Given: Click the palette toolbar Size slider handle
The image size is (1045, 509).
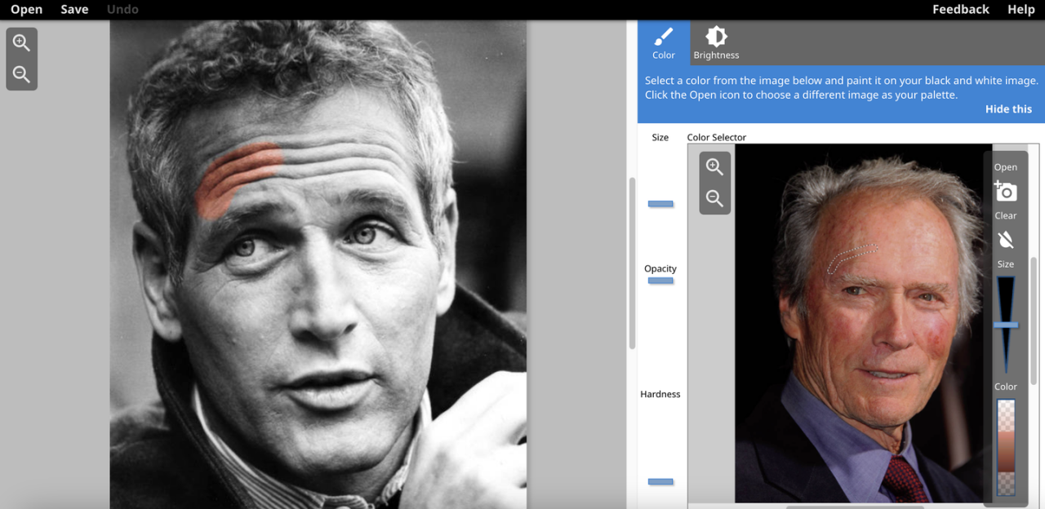Looking at the screenshot, I should point(1006,325).
